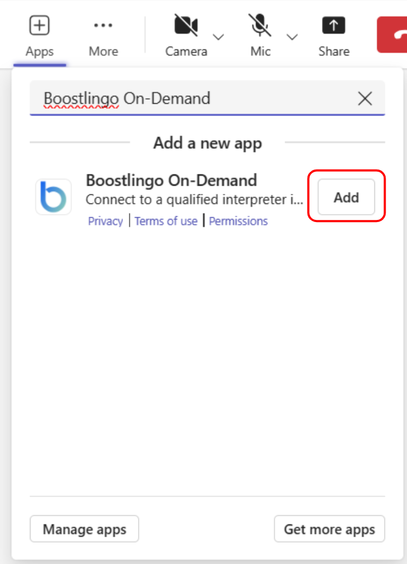Unmute the Mic
The width and height of the screenshot is (407, 564).
[260, 26]
